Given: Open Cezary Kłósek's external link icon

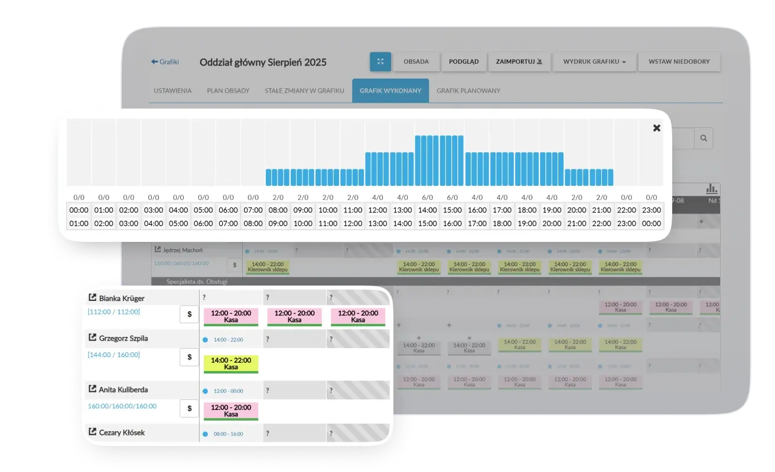Looking at the screenshot, I should pyautogui.click(x=93, y=432).
